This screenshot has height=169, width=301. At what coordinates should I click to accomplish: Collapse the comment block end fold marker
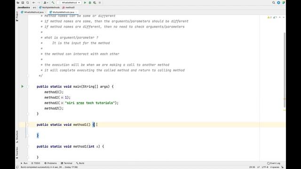coord(28,76)
